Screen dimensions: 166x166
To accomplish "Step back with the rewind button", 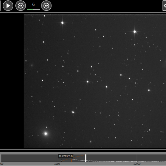I will point(21,6).
